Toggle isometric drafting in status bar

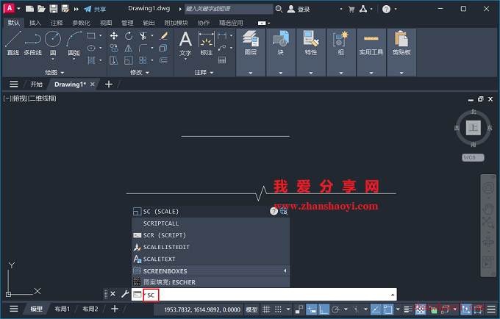[x=356, y=309]
